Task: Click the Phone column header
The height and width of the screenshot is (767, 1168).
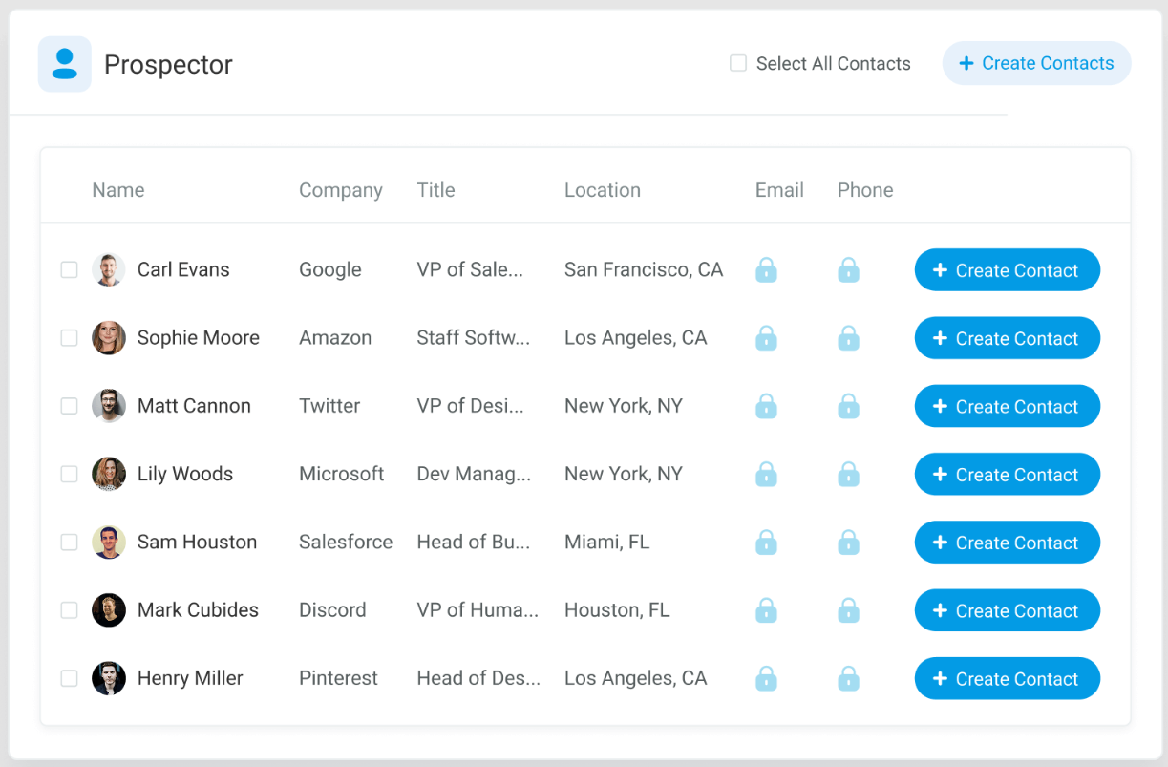Action: pyautogui.click(x=865, y=190)
